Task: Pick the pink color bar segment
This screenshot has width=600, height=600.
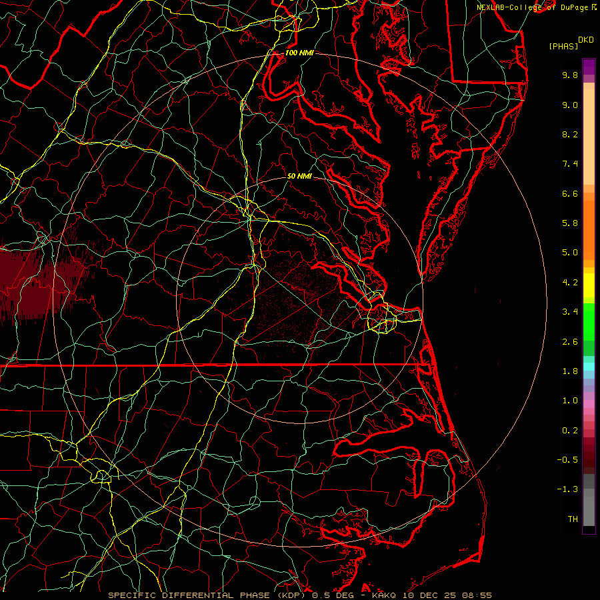Action: coord(589,404)
